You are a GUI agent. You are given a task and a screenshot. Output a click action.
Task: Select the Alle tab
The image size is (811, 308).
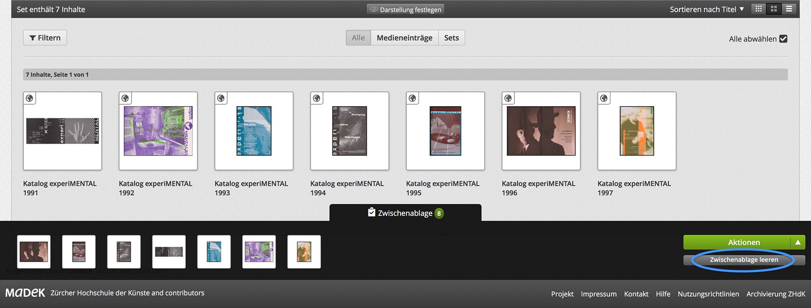pos(358,38)
